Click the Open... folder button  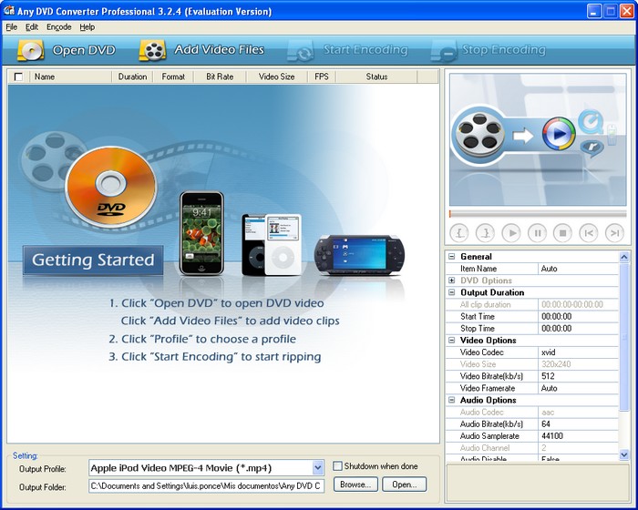(x=404, y=484)
